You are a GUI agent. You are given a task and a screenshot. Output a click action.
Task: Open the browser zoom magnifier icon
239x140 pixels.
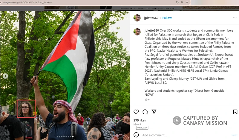coord(182,2)
